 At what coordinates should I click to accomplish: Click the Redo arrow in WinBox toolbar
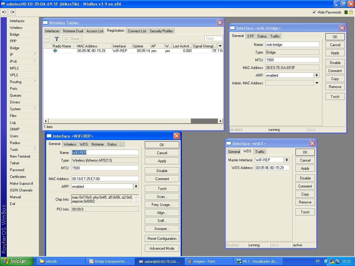pyautogui.click(x=12, y=12)
